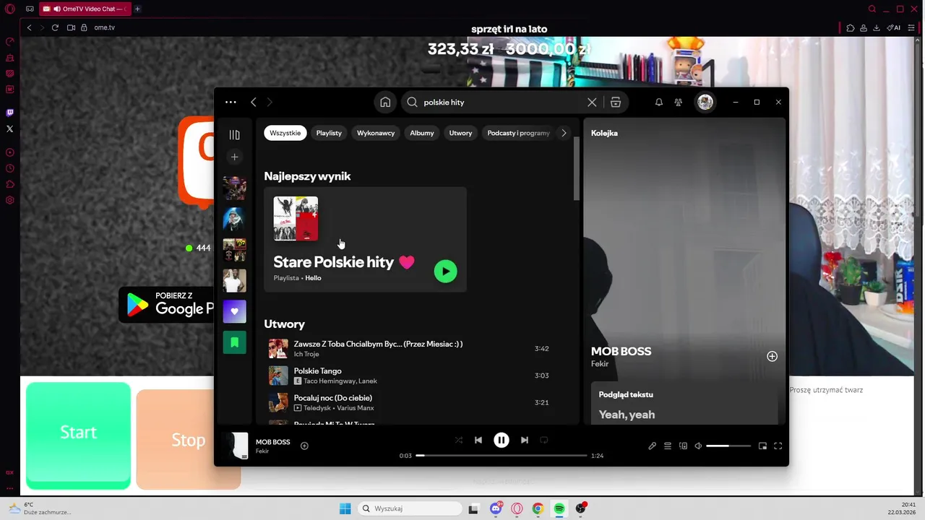Open the artist Ich Troje
Image resolution: width=925 pixels, height=520 pixels.
coord(306,354)
